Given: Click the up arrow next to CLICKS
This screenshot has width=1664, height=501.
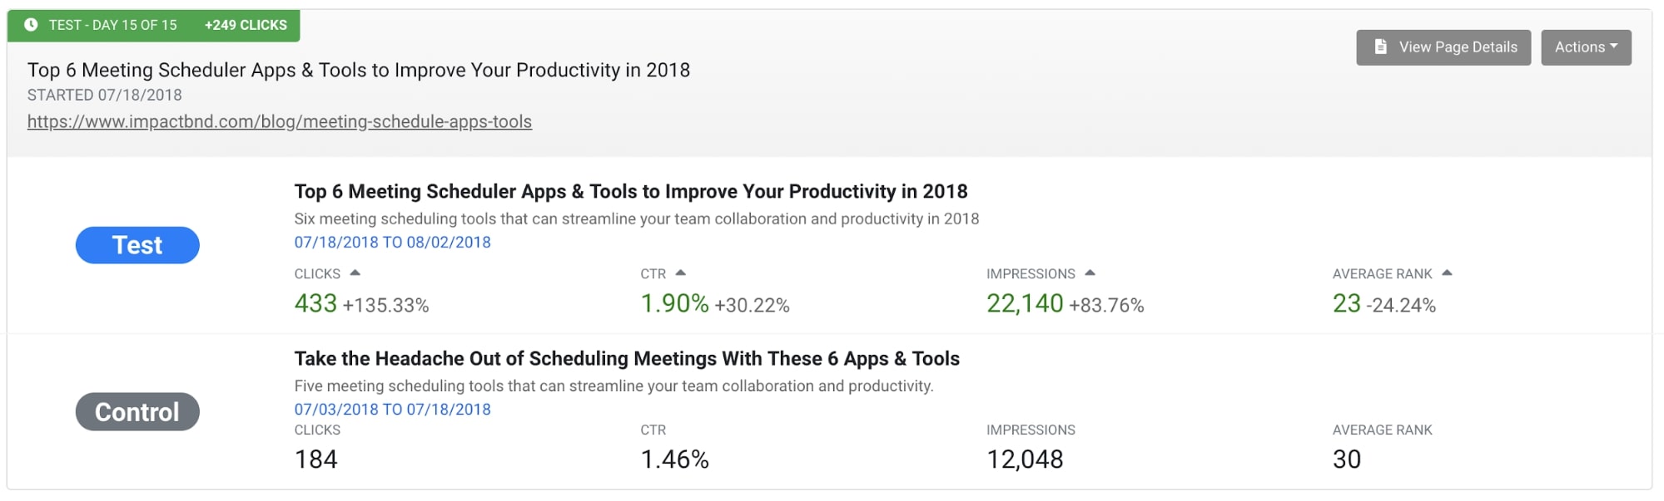Looking at the screenshot, I should (x=355, y=273).
